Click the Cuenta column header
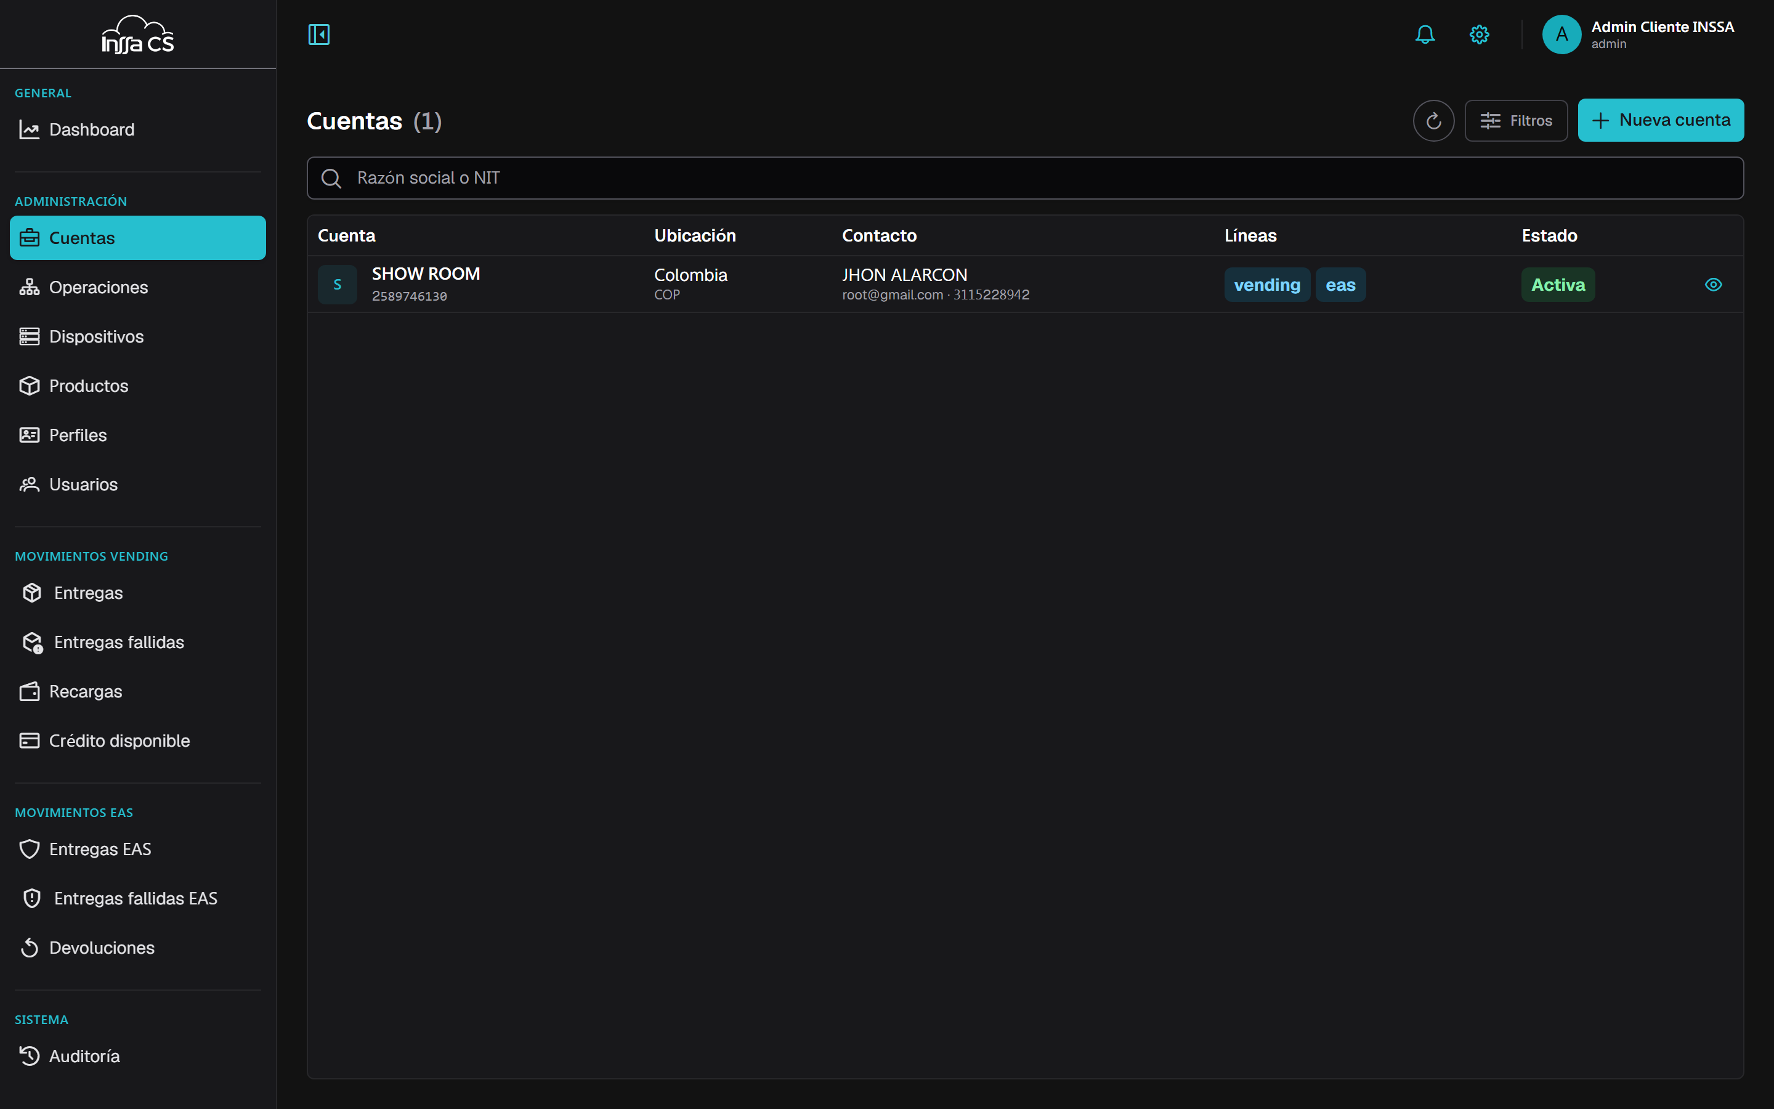The width and height of the screenshot is (1774, 1109). (346, 235)
